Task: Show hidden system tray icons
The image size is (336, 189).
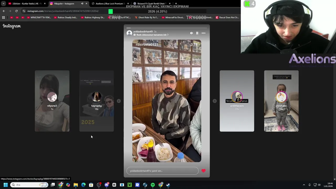Action: click(304, 185)
